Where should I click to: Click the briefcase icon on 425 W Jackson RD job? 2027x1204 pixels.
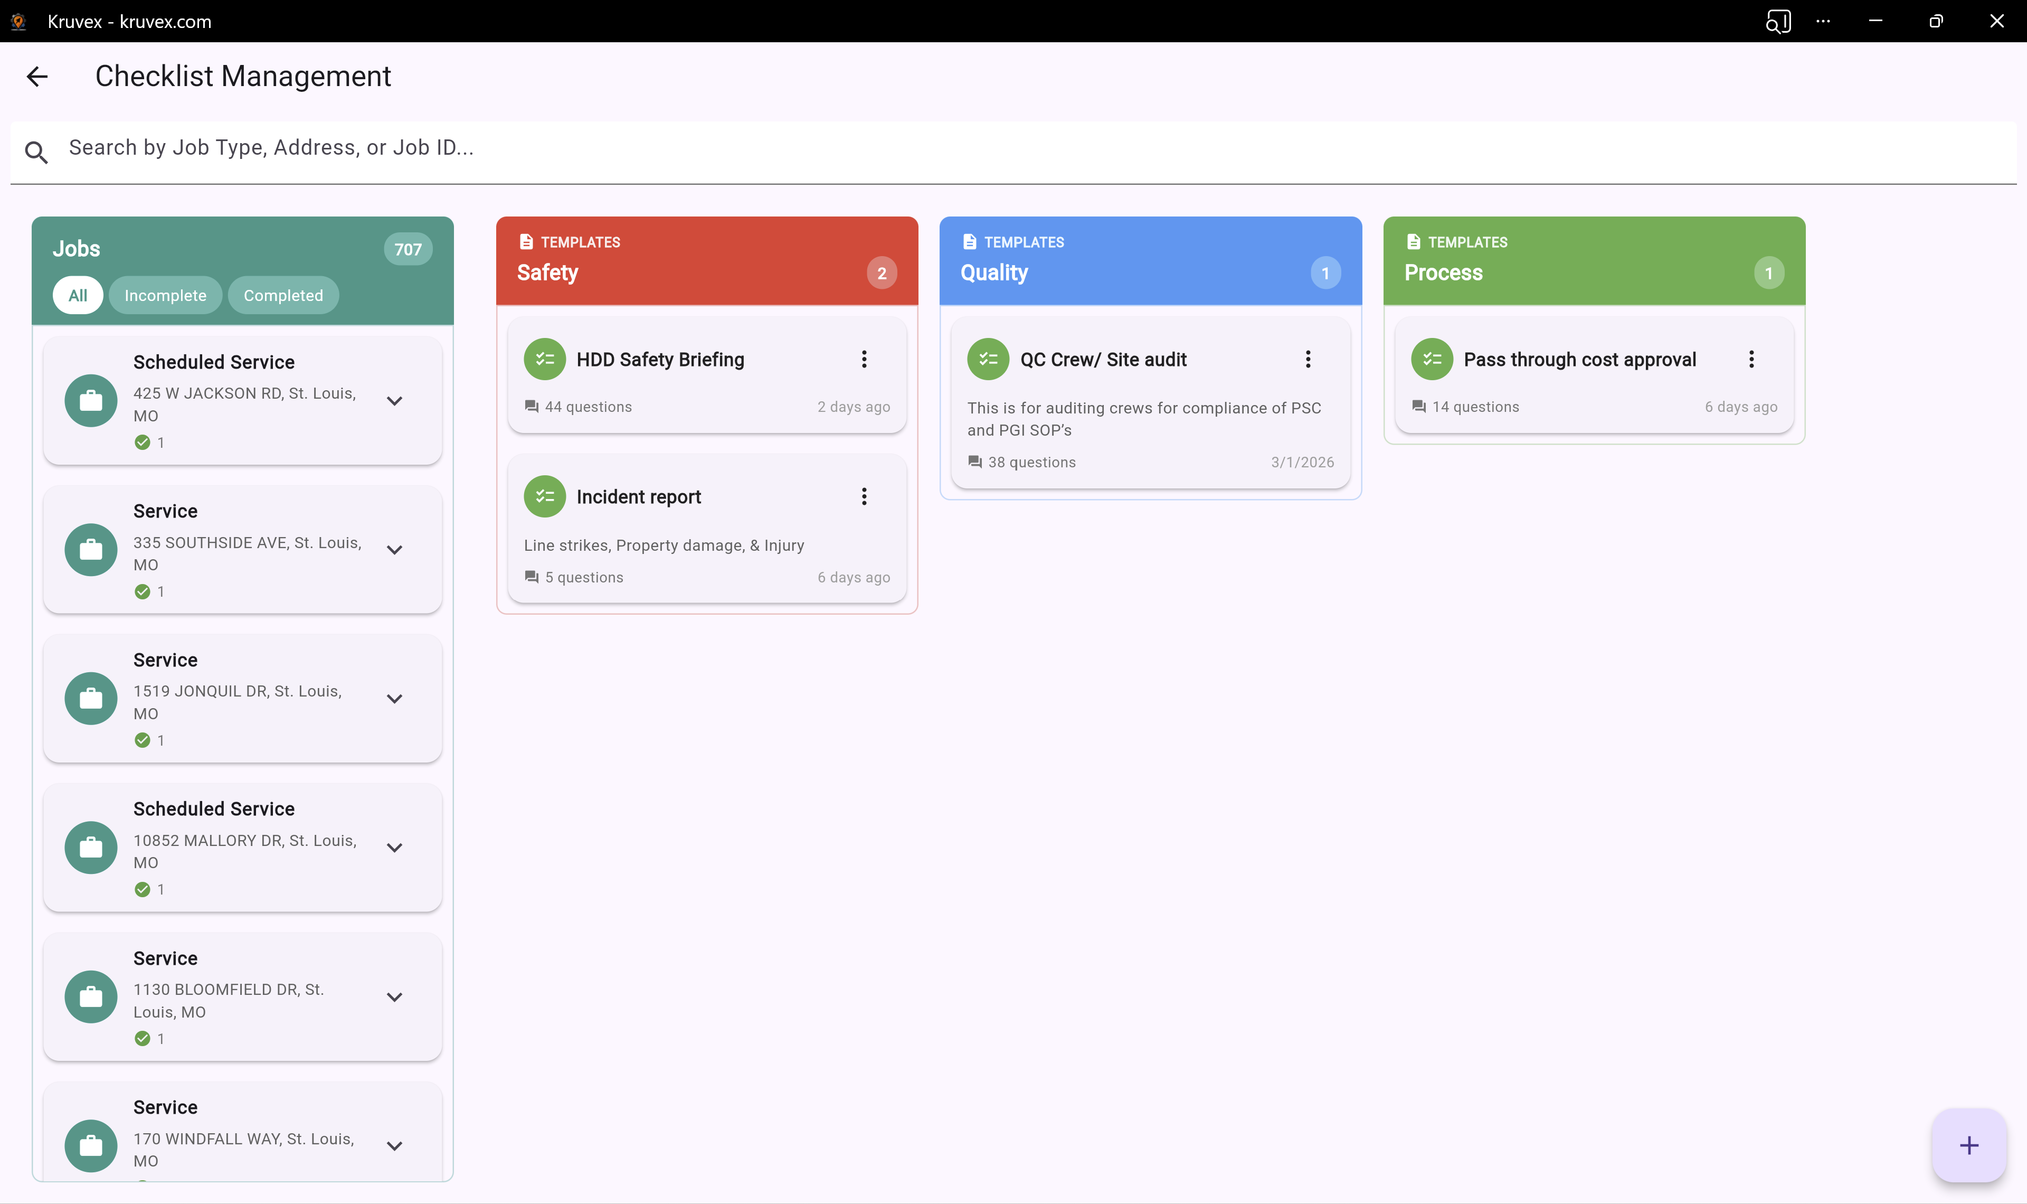[90, 400]
